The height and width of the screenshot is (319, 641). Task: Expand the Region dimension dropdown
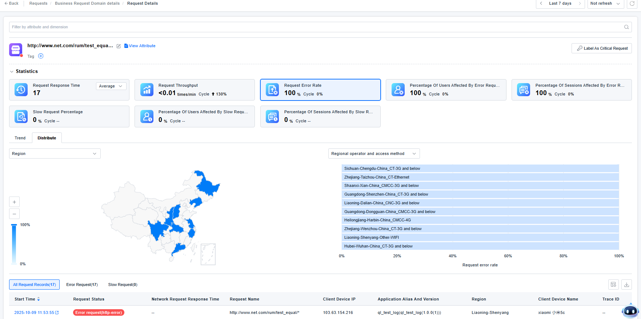(x=55, y=154)
